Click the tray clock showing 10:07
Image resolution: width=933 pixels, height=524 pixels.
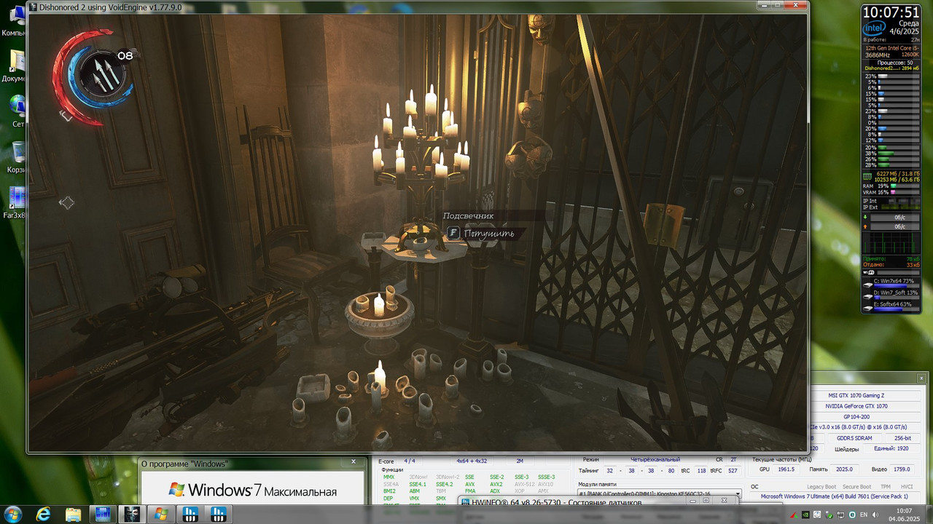903,515
